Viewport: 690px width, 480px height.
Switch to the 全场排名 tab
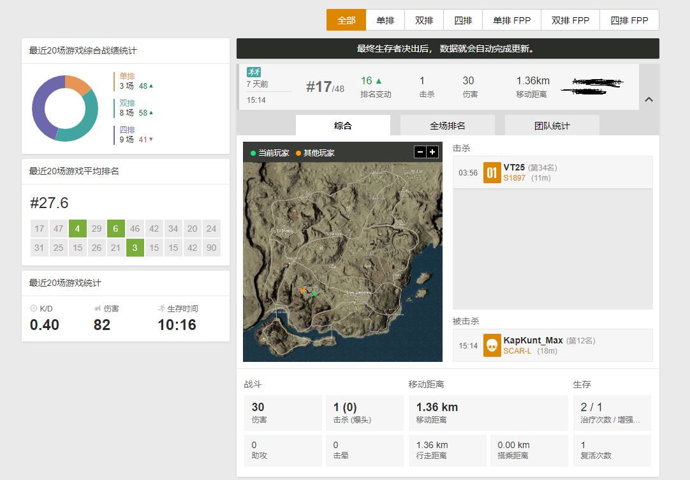(x=447, y=125)
